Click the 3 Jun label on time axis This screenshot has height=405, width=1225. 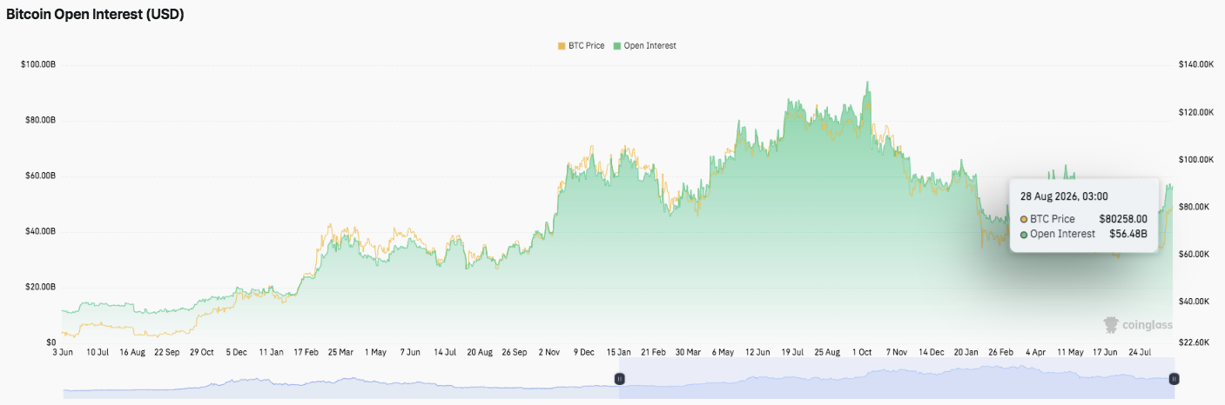point(63,352)
